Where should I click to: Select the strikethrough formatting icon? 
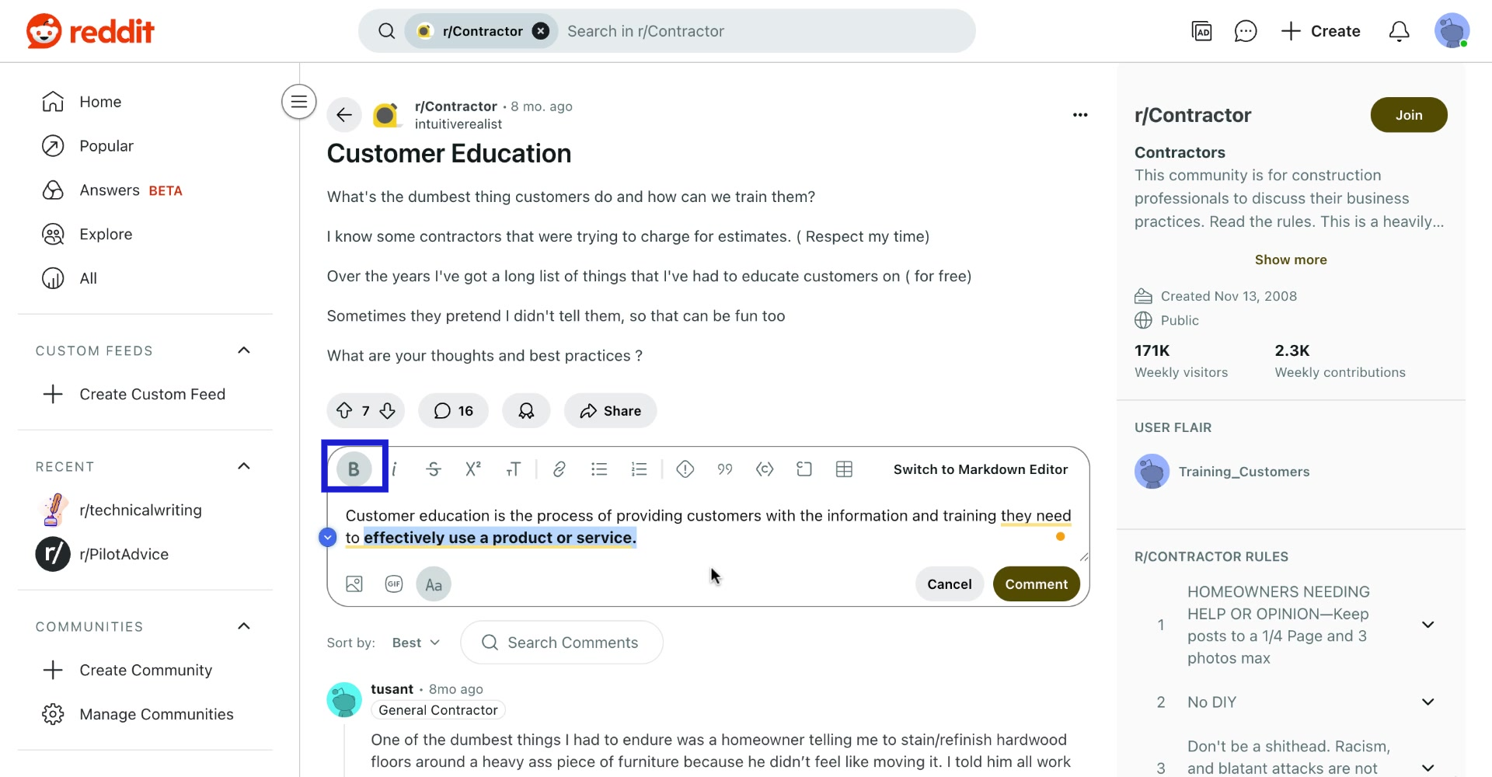pos(434,469)
